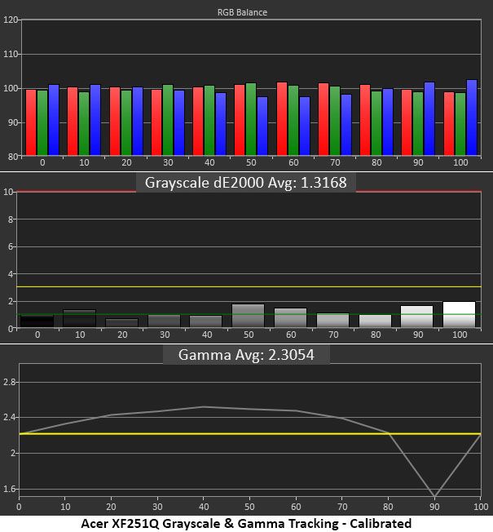
Task: Select the green bar at 50 in RGB Balance
Action: [251, 119]
